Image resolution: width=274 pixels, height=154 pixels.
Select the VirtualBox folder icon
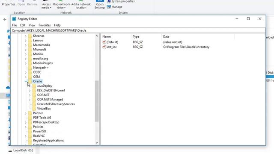[x=34, y=108]
